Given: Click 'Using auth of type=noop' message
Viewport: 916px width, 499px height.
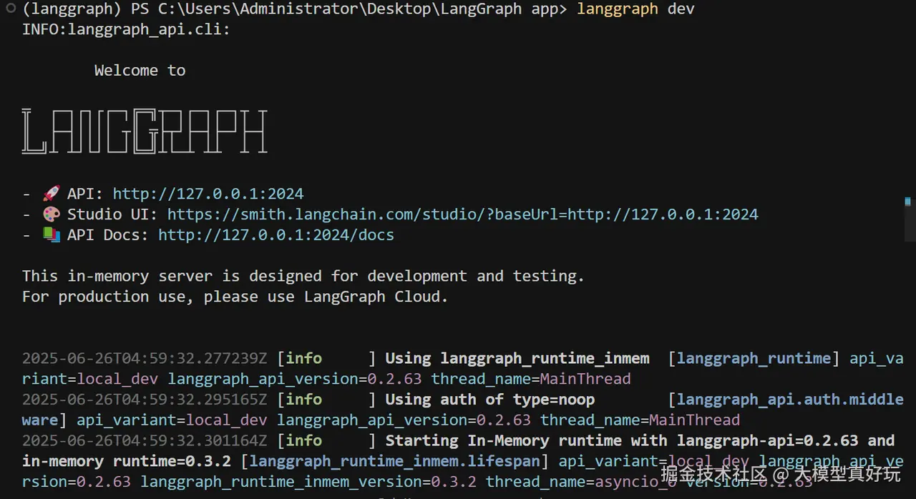Looking at the screenshot, I should [x=490, y=400].
